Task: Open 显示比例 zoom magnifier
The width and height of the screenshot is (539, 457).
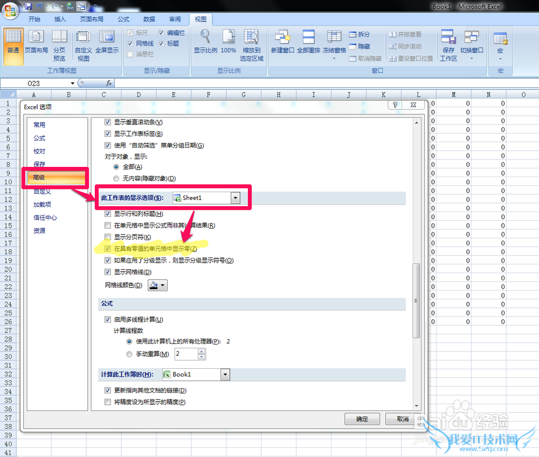Action: [205, 42]
